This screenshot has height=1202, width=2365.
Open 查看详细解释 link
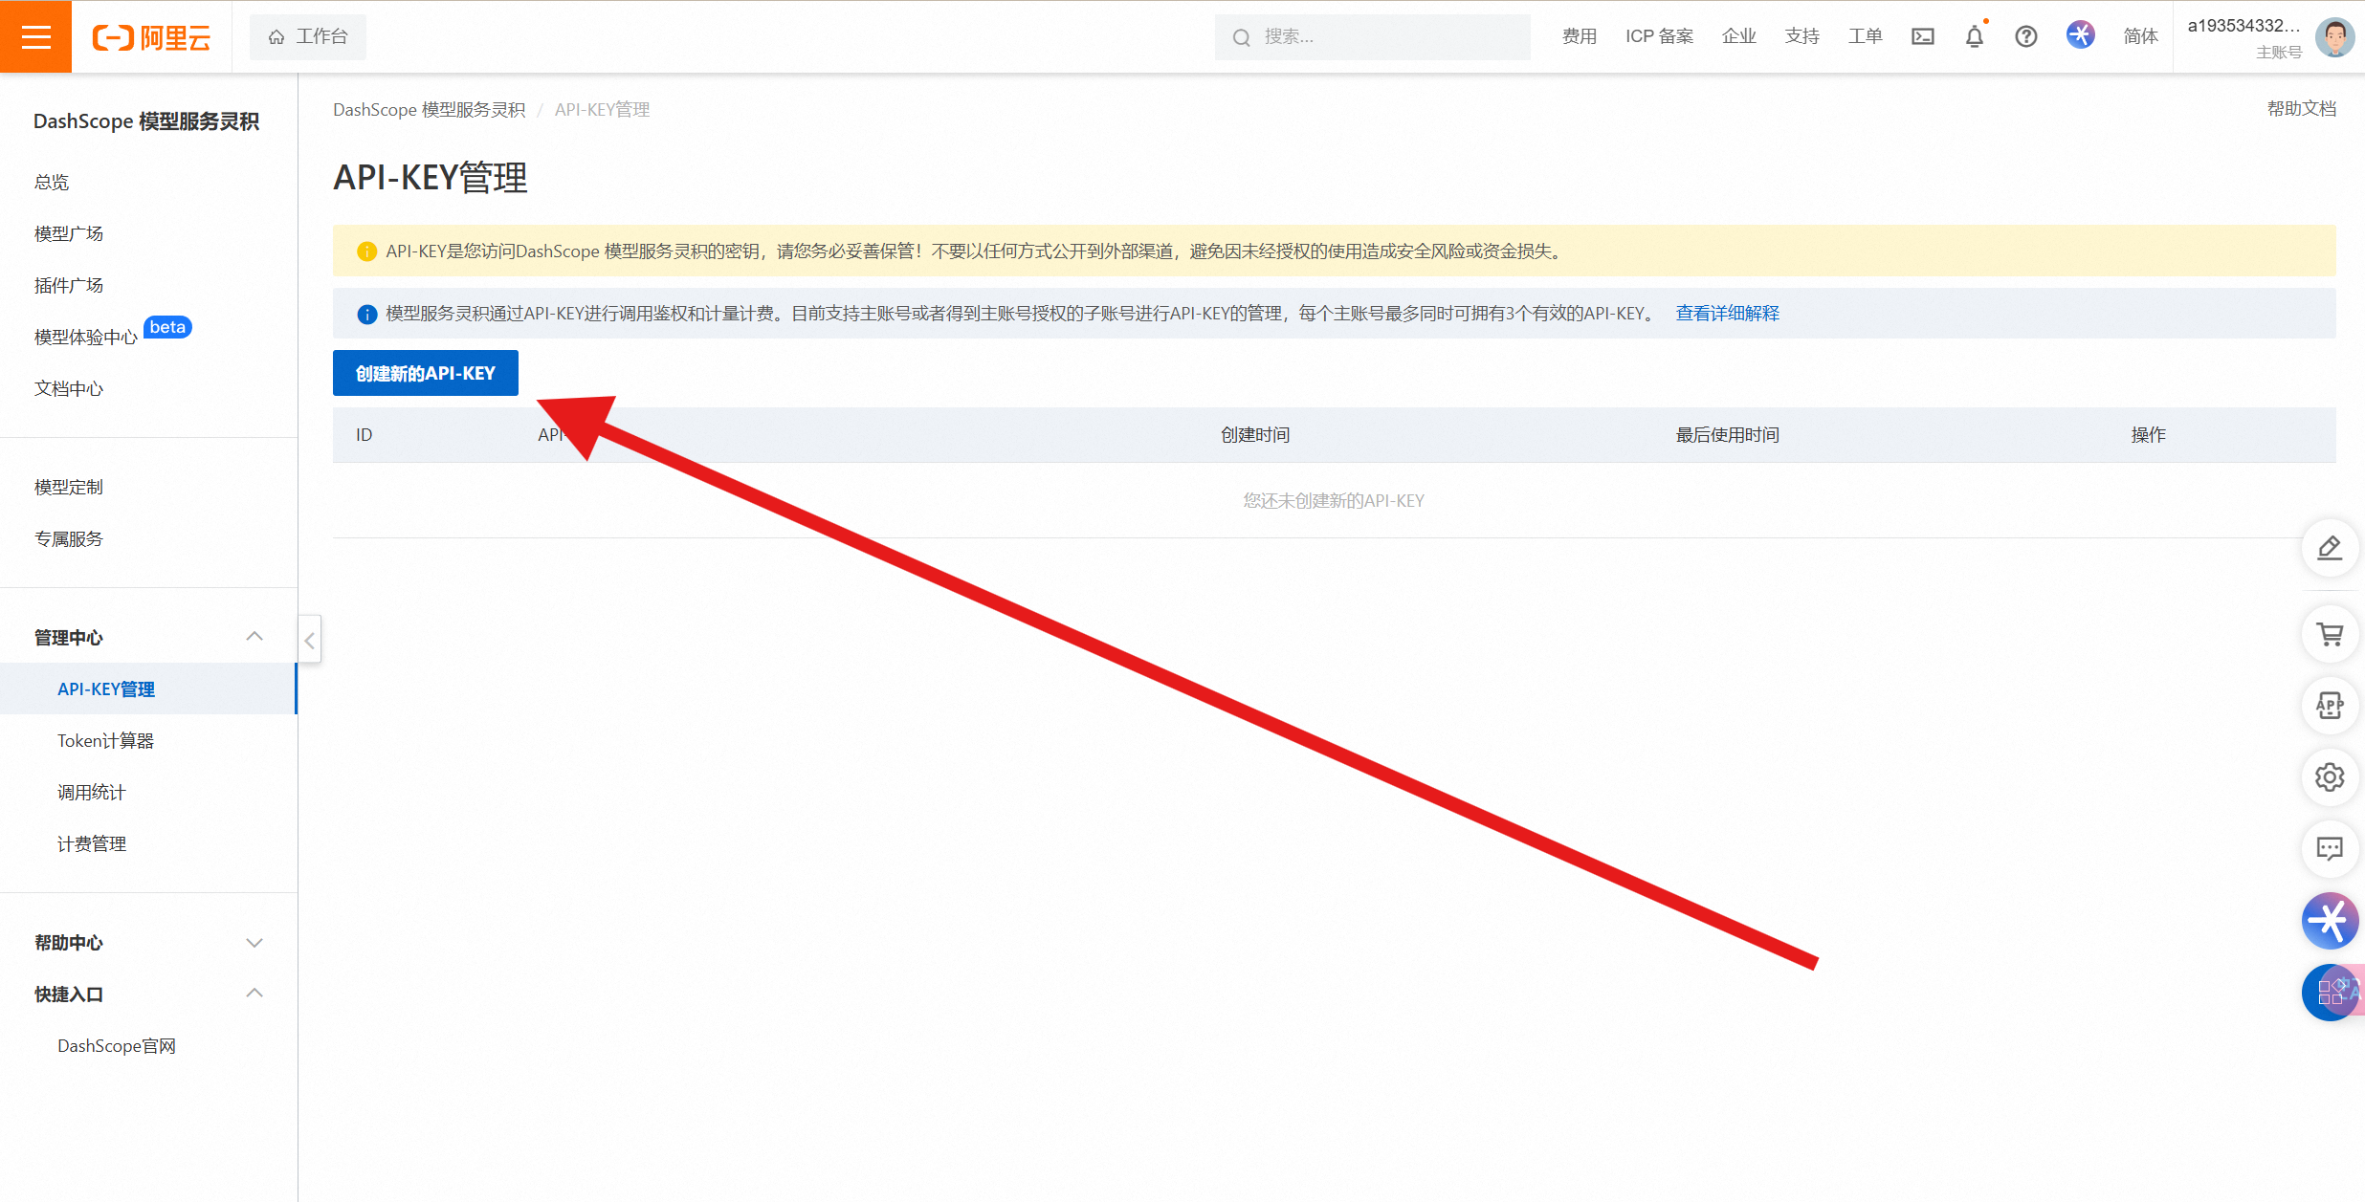tap(1727, 314)
